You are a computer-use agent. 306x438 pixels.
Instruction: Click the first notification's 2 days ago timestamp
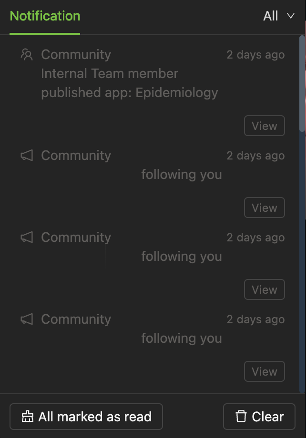click(x=255, y=55)
